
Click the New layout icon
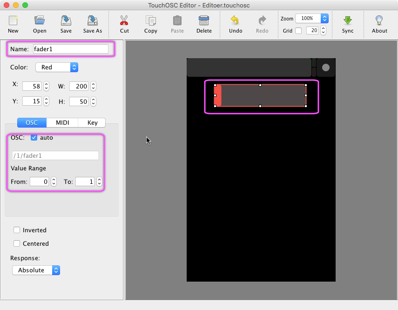pyautogui.click(x=13, y=21)
